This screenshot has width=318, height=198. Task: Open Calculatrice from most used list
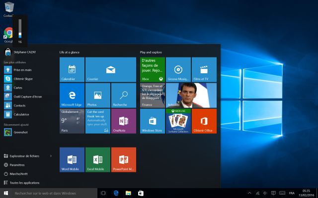(28, 114)
